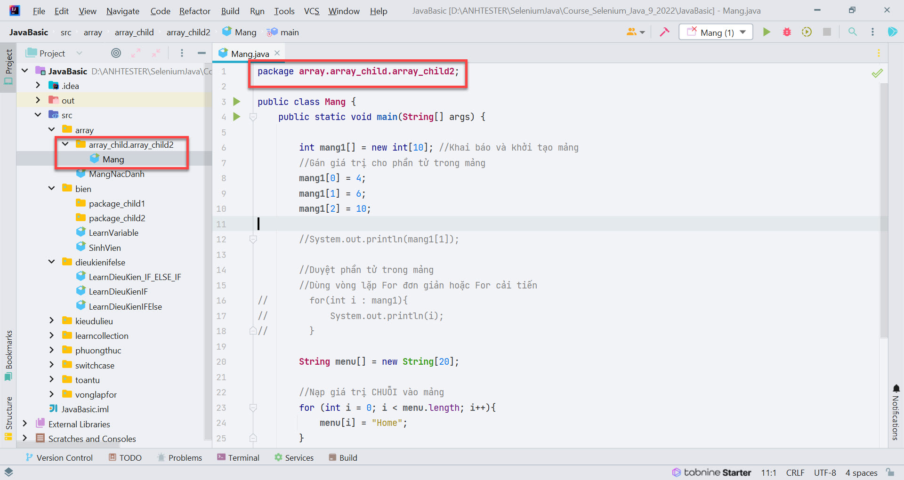This screenshot has width=904, height=480.
Task: Toggle the fold end marker at line 25
Action: coord(253,438)
